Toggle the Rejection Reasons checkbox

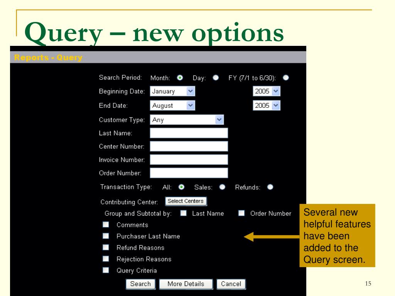pos(106,259)
